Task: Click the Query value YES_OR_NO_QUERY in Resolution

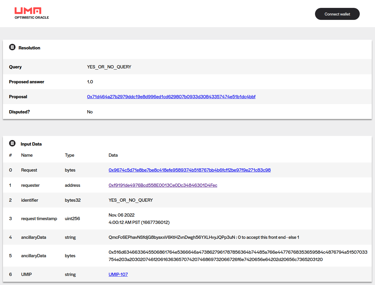Action: pos(109,67)
